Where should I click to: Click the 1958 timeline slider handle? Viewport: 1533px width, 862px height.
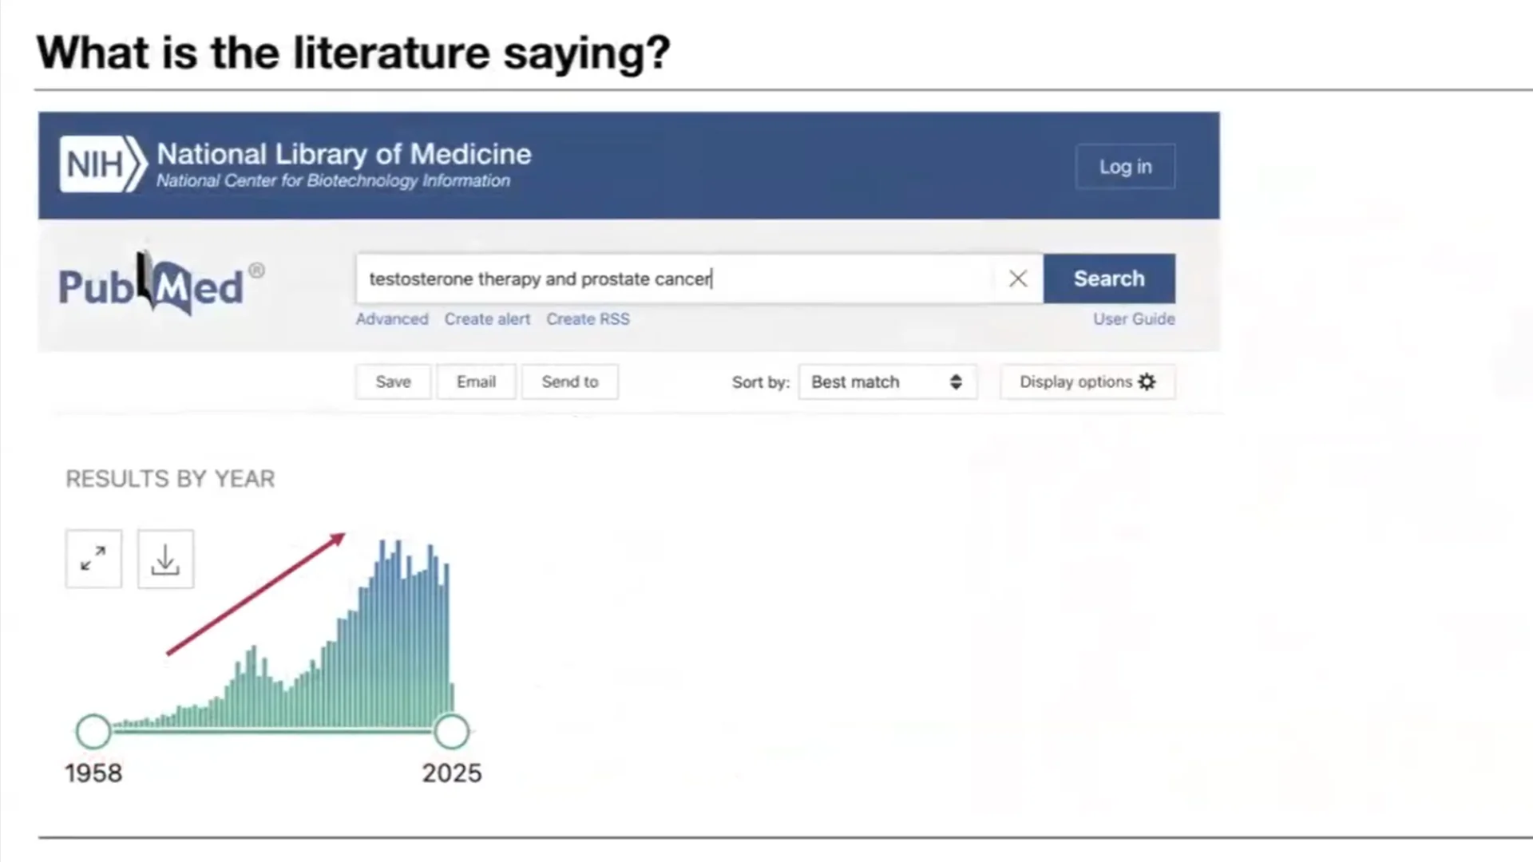93,731
